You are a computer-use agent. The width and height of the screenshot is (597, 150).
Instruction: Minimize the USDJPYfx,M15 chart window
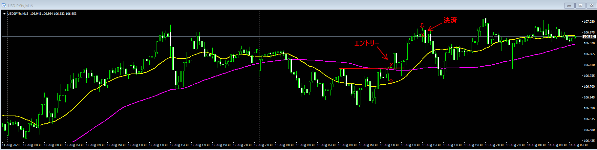tap(569, 6)
